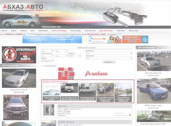This screenshot has height=126, width=171.
Task: Go to Главная in navigation
Action: click(x=4, y=31)
